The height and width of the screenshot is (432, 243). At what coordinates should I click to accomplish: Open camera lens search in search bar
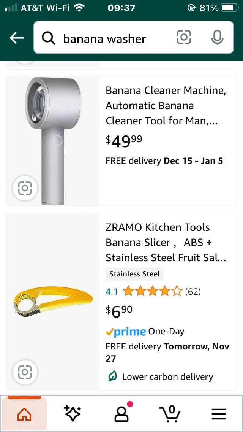[184, 37]
